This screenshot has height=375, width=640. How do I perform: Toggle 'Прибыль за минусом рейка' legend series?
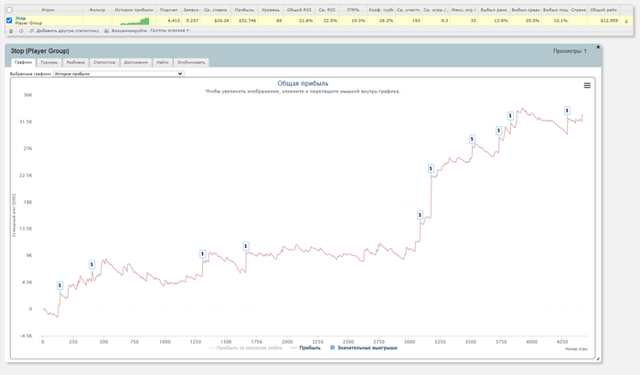point(245,348)
